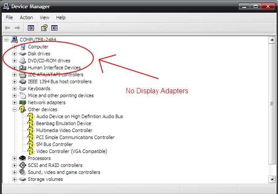The image size is (278, 194).
Task: Click the Disk drives category icon
Action: pos(23,54)
